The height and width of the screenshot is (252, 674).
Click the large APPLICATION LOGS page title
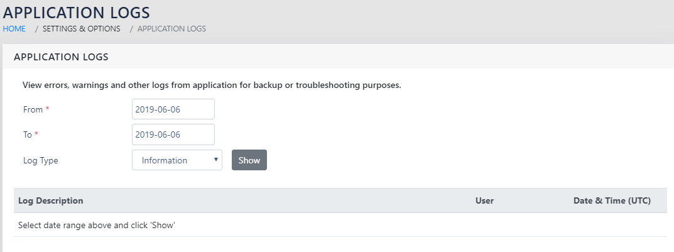coord(76,12)
